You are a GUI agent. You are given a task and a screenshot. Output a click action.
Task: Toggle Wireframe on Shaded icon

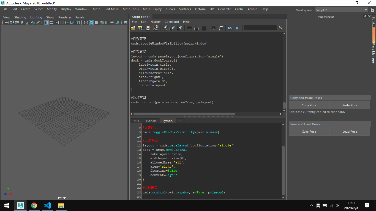[102, 23]
